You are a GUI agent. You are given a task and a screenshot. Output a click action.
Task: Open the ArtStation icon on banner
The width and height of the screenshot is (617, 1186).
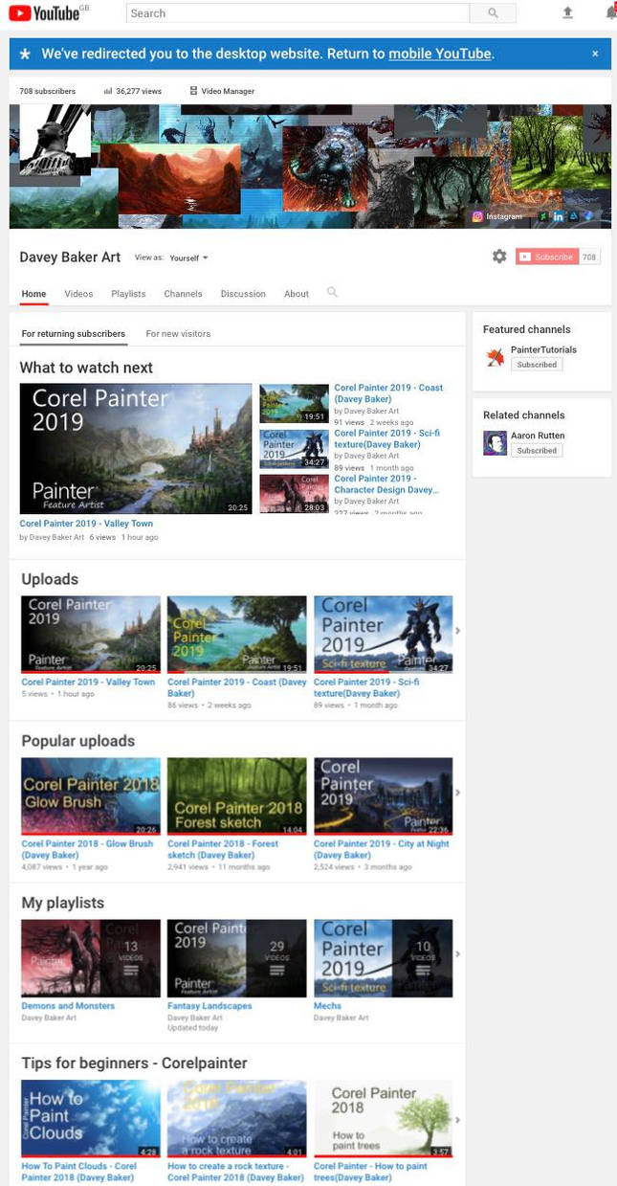click(574, 216)
